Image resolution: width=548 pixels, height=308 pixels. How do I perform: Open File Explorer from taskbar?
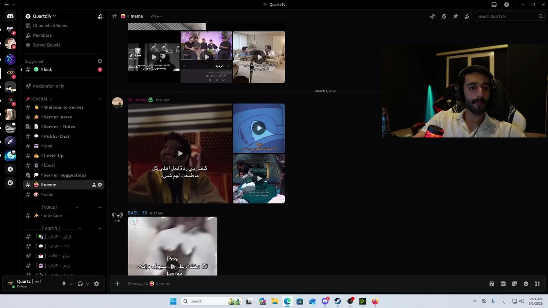274,301
